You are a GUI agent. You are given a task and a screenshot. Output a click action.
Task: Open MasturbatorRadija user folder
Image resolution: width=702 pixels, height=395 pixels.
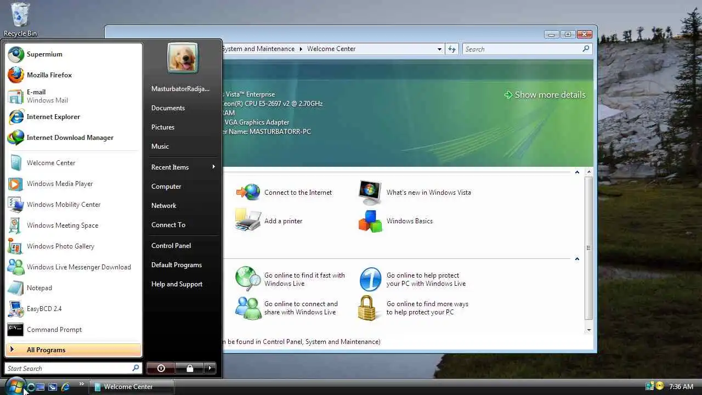tap(183, 89)
